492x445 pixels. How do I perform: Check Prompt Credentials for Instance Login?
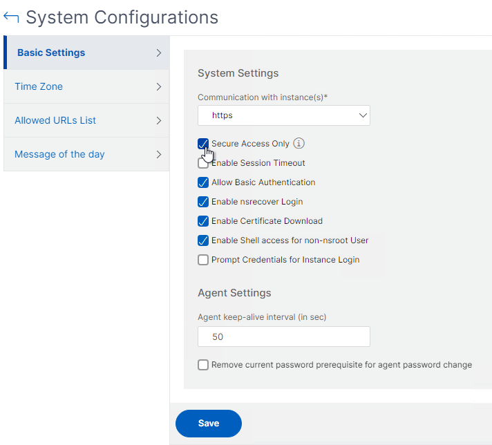click(203, 260)
